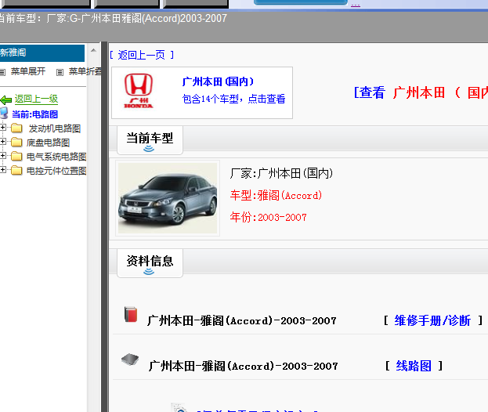Click the 当前车型 section tab

150,140
